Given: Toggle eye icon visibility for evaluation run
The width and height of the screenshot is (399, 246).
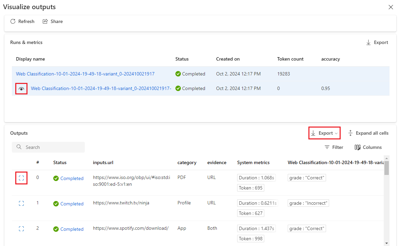Looking at the screenshot, I should pyautogui.click(x=21, y=89).
